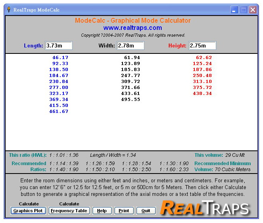This screenshot has height=223, width=263.
Task: Open the Frequency Table
Action: 69,211
